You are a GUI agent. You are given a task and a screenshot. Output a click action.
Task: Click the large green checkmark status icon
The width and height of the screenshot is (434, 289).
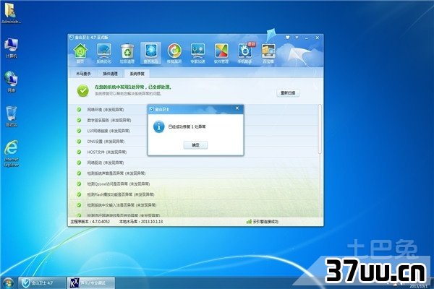82,90
